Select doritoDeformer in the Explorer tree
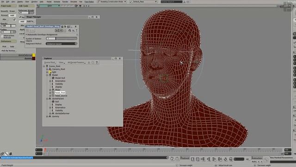 pos(62,113)
